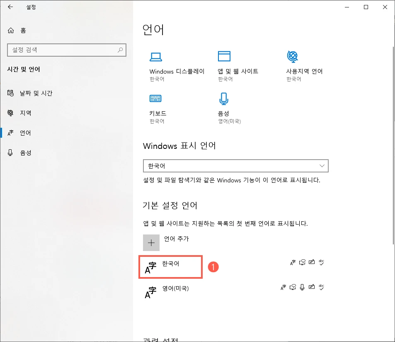This screenshot has width=395, height=342.
Task: Click the globe icon for 사용지역 언어
Action: 293,57
